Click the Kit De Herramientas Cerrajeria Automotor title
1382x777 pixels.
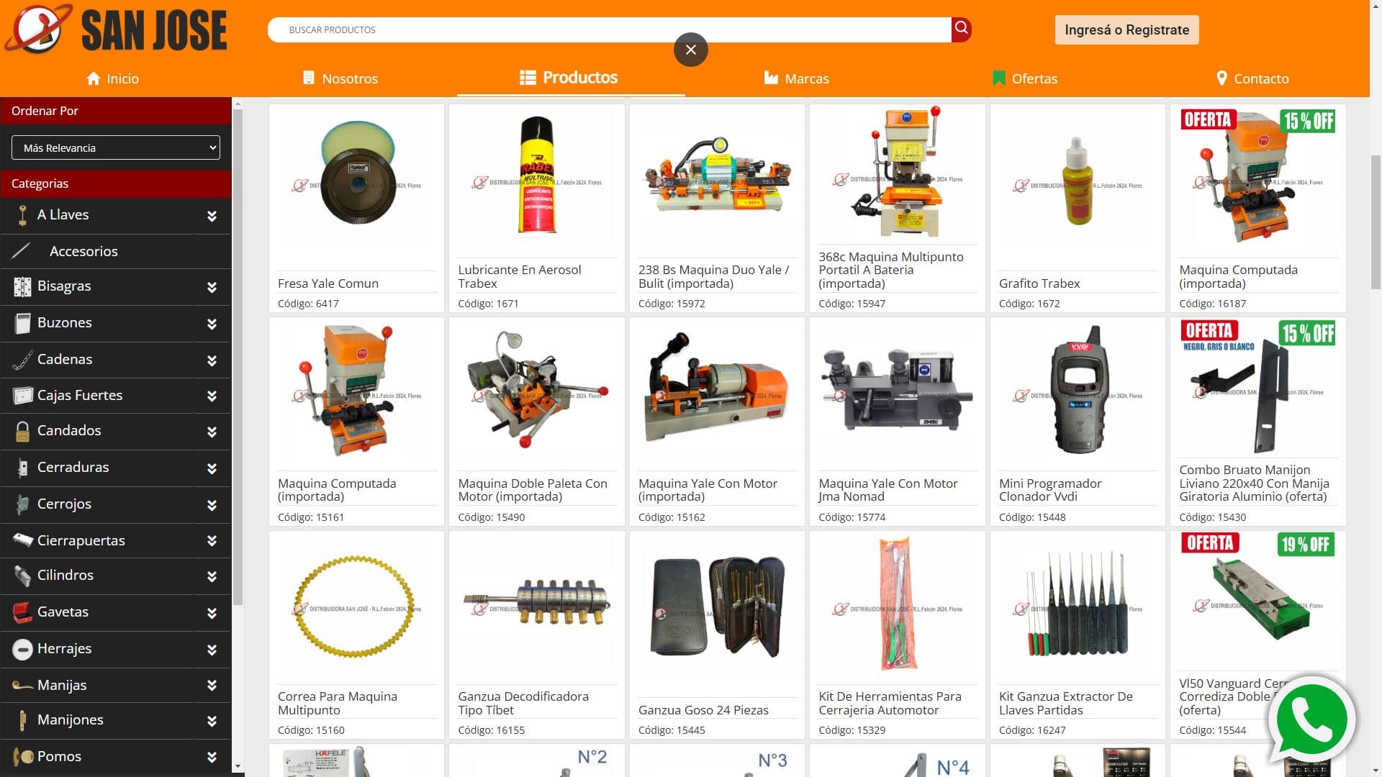[890, 704]
